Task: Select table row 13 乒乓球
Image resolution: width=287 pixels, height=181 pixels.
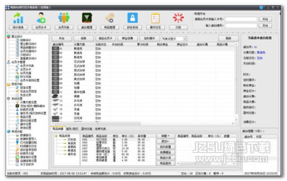Action: [143, 101]
